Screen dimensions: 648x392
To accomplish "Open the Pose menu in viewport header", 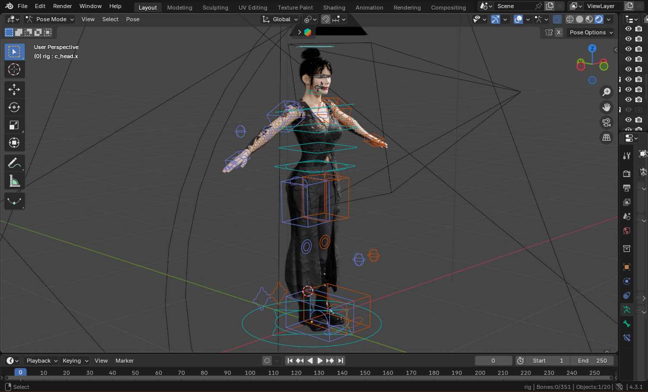I will (133, 19).
